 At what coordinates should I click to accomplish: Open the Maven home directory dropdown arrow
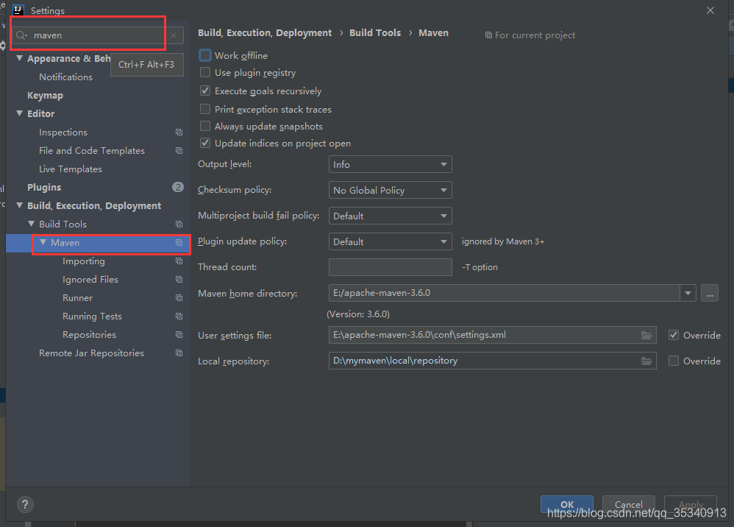coord(688,293)
